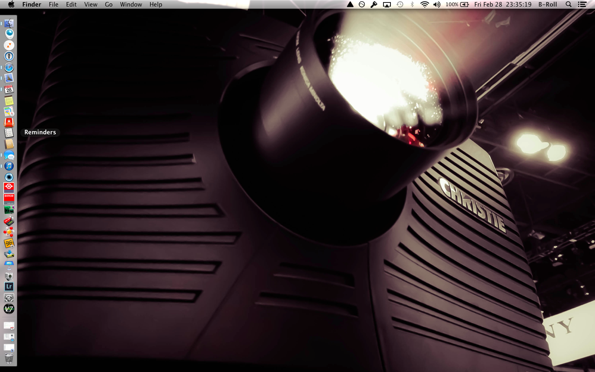Open Adobe Lightroom Lr icon
595x372 pixels.
coord(9,286)
